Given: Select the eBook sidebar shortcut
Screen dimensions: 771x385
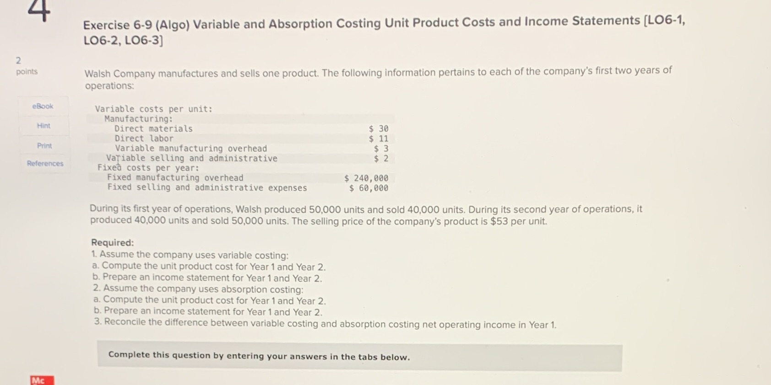Looking at the screenshot, I should coord(43,106).
